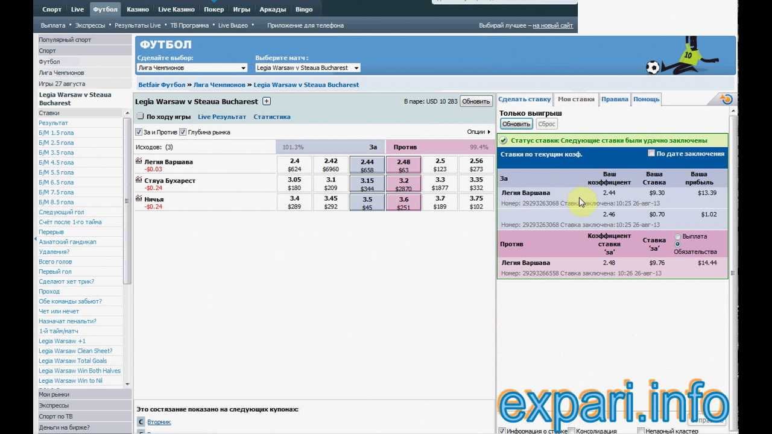Viewport: 772px width, 434px height.
Task: Click the С coupon icon beside Вторник
Action: (141, 422)
